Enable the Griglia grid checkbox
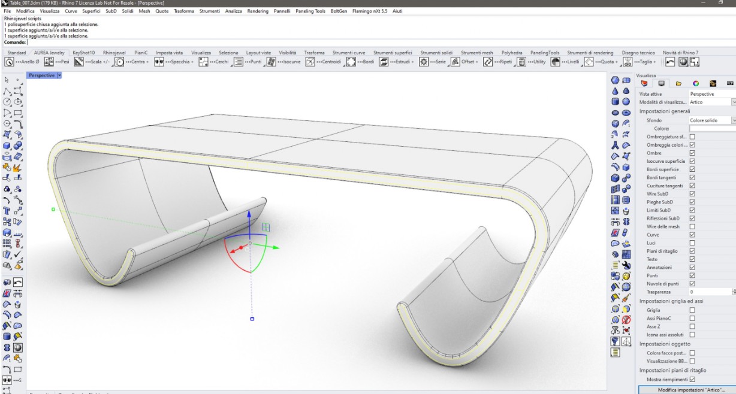The image size is (736, 394). coord(692,310)
